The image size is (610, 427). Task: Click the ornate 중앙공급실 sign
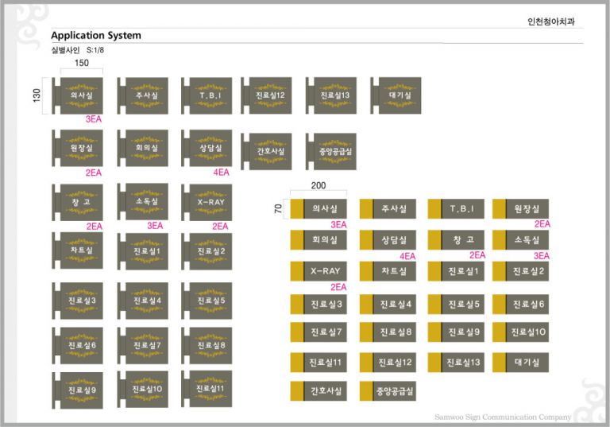tap(334, 151)
